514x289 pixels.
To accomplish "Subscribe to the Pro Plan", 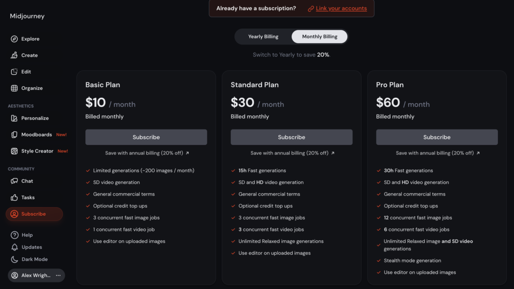I will [x=437, y=136].
